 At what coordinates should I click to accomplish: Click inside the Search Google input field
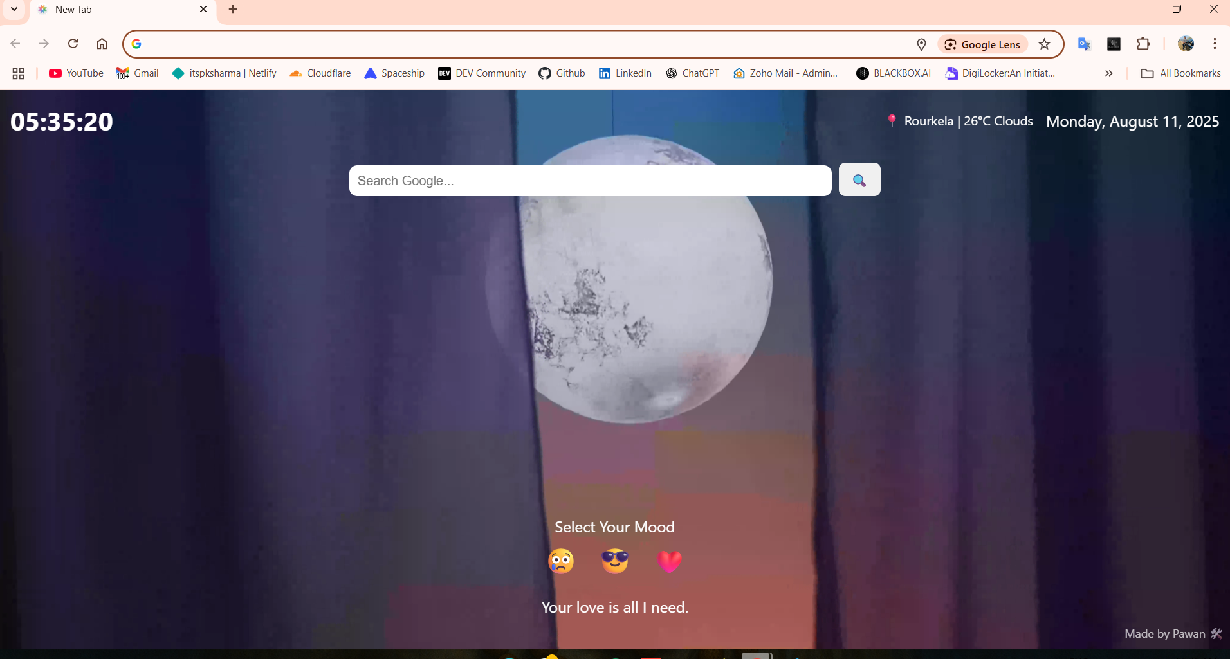[590, 180]
